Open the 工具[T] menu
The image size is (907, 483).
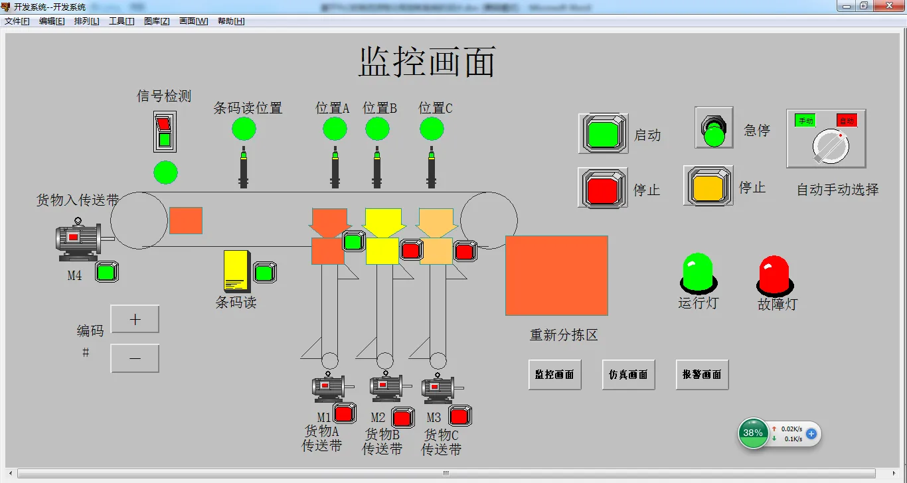tap(122, 21)
